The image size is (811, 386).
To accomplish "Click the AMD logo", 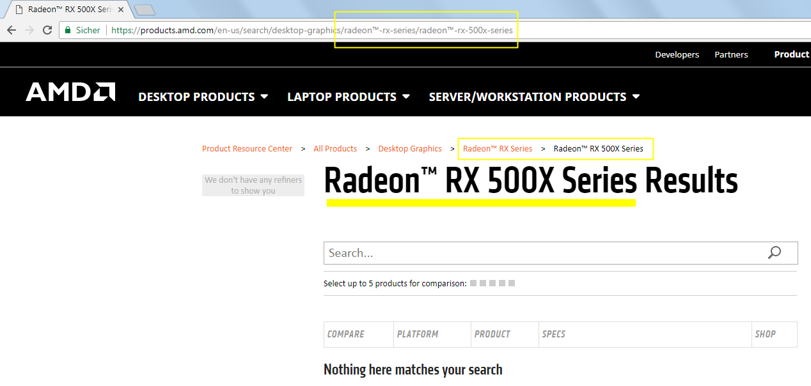I will click(x=70, y=92).
